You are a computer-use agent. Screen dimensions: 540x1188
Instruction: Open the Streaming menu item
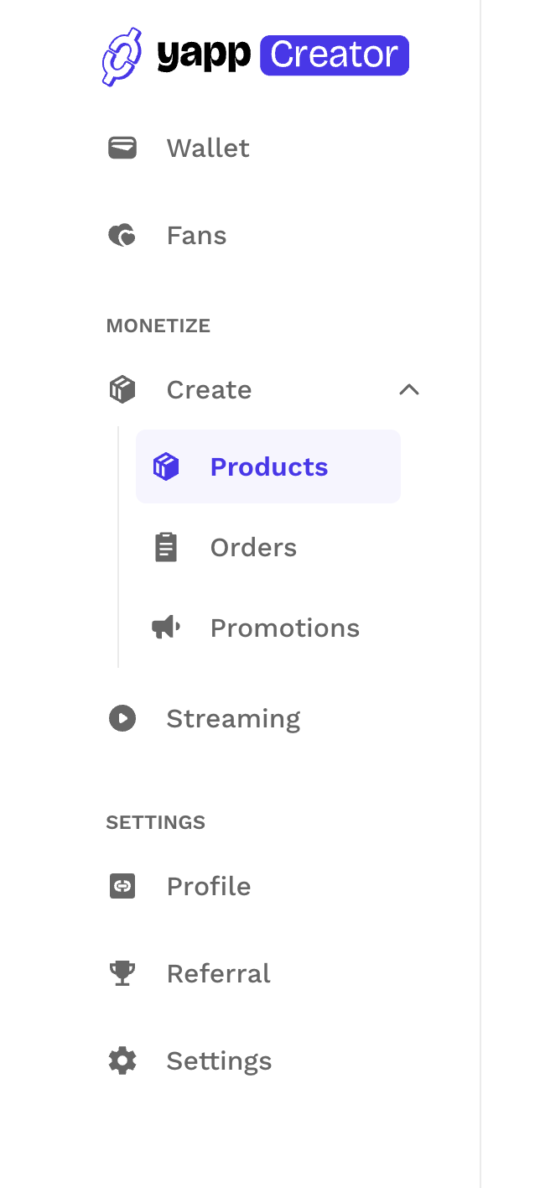pos(233,719)
